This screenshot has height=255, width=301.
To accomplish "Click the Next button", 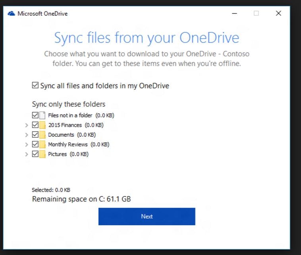I will click(147, 217).
